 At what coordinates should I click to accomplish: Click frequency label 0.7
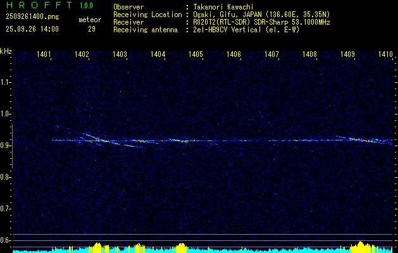pyautogui.click(x=4, y=209)
